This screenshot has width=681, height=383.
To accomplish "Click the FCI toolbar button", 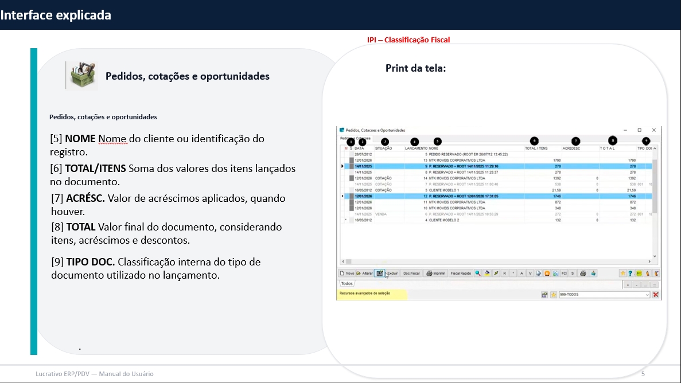I will (x=564, y=273).
